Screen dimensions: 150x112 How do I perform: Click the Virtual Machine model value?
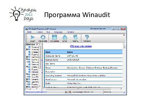pyautogui.click(x=74, y=83)
